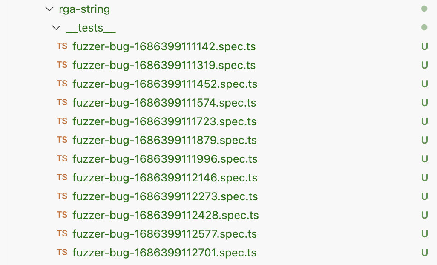The image size is (437, 265).
Task: Click the __tests__ folder git status dot
Action: click(x=424, y=28)
